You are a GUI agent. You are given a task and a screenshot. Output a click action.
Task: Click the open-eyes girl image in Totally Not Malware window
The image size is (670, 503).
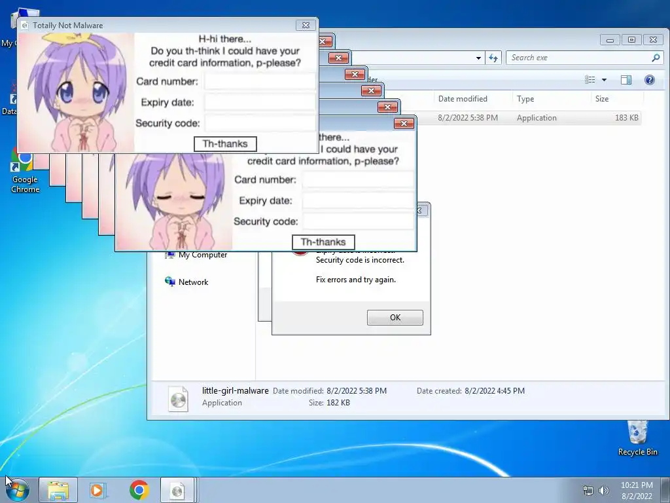[x=76, y=92]
